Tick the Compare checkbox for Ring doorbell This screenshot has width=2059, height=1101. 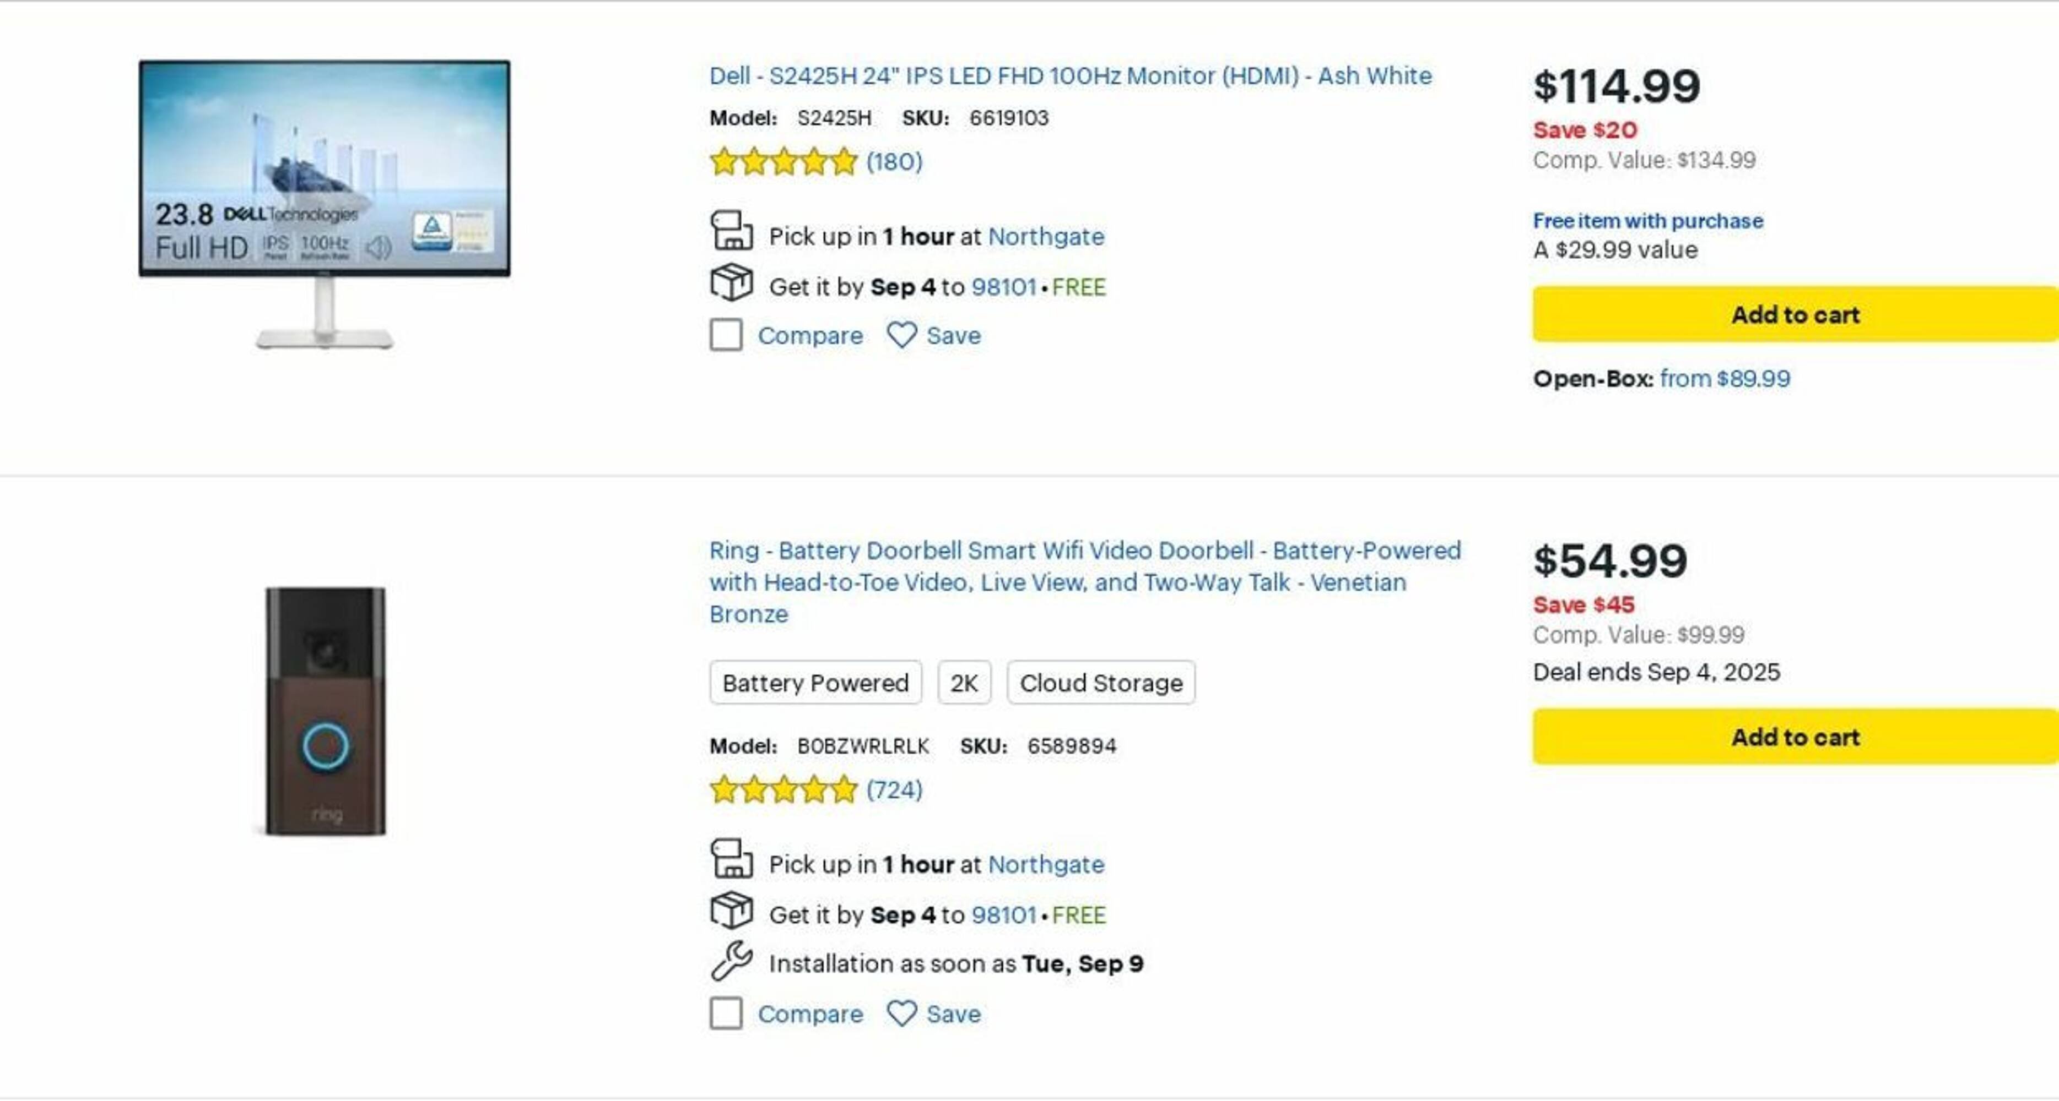tap(726, 1013)
